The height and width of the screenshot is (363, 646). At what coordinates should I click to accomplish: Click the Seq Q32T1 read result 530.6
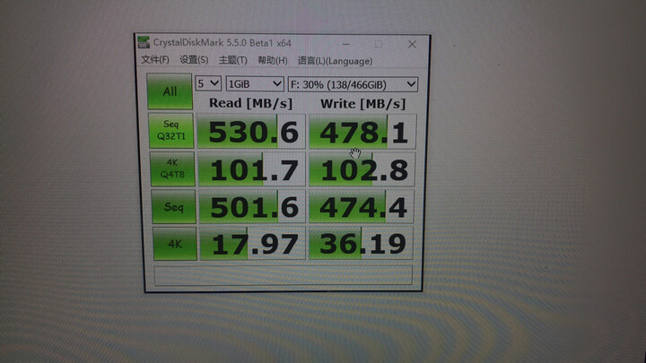pyautogui.click(x=251, y=132)
